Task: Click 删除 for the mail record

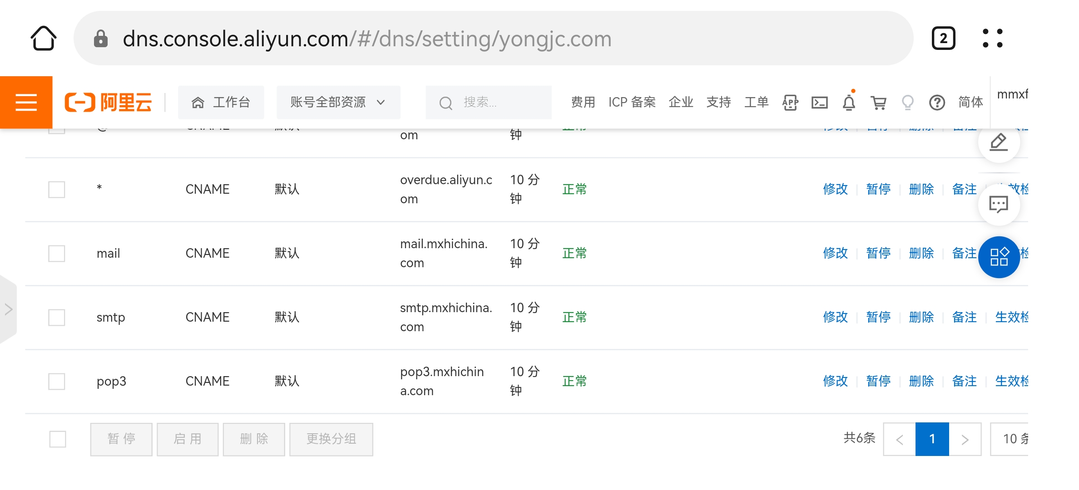Action: [921, 253]
